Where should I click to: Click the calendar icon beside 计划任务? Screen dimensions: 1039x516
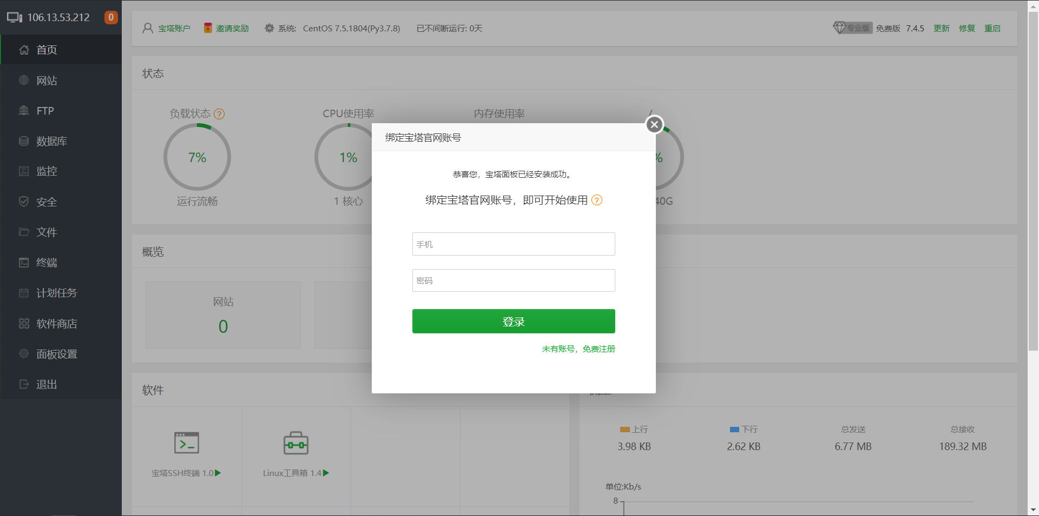click(24, 293)
